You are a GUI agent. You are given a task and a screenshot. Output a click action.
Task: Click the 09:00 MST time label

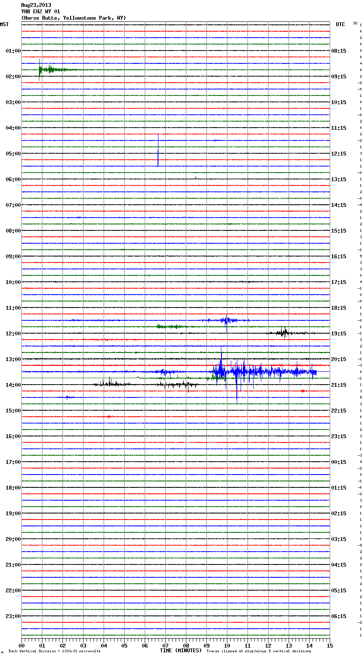[13, 257]
